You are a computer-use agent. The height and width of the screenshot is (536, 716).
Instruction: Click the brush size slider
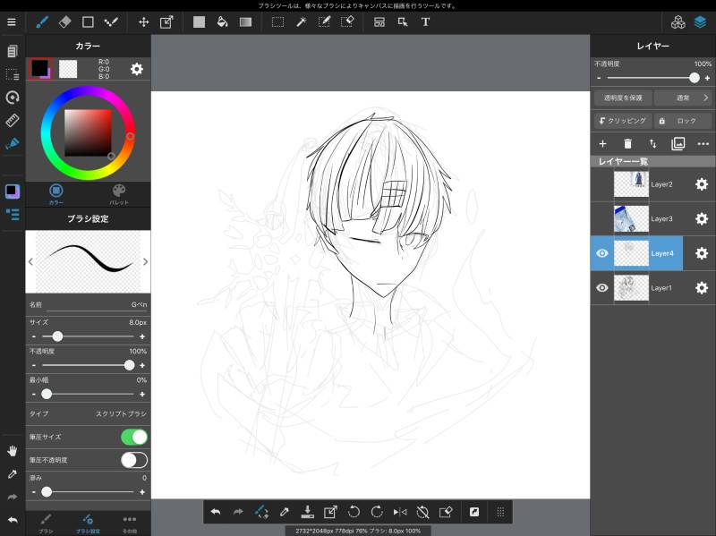pos(88,336)
